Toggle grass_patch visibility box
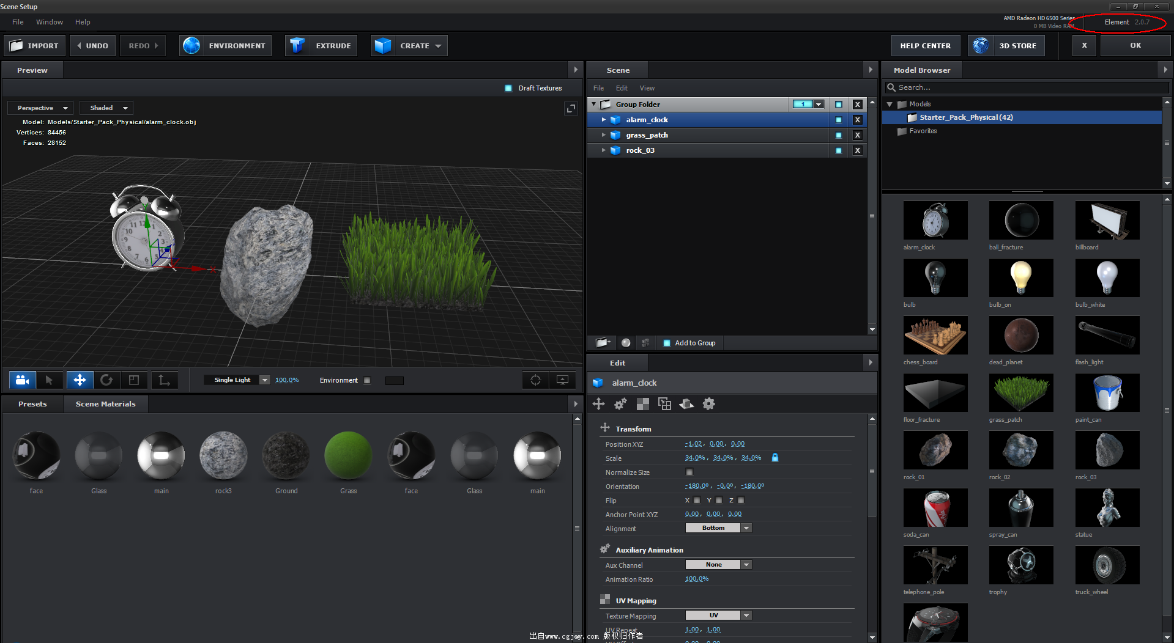This screenshot has width=1174, height=643. 839,135
